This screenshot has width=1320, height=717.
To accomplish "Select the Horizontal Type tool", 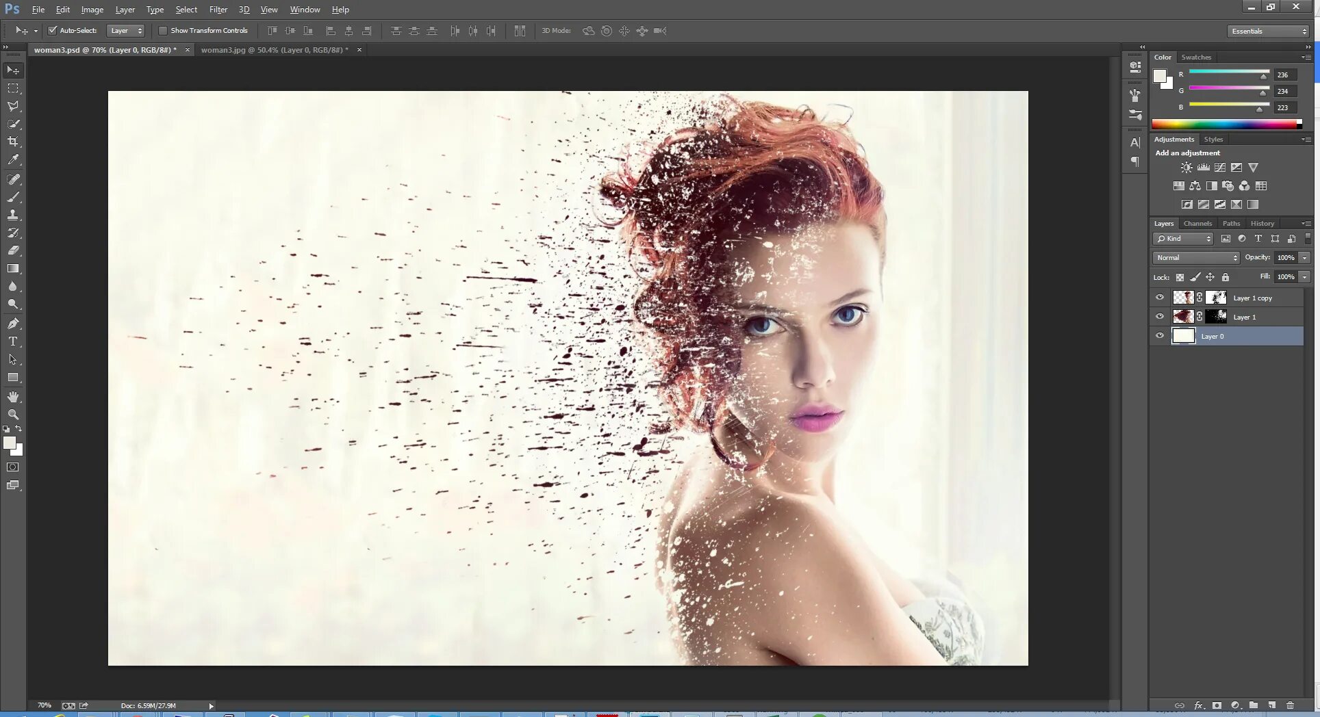I will pyautogui.click(x=13, y=341).
